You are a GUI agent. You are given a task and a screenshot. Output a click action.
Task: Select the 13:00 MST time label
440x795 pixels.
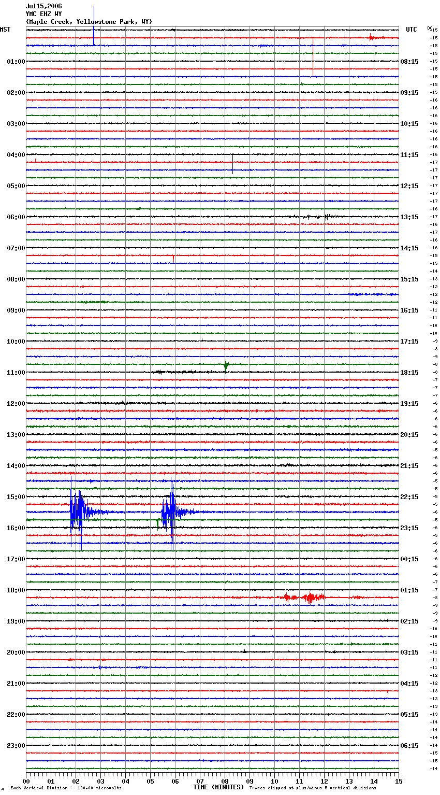pos(16,435)
